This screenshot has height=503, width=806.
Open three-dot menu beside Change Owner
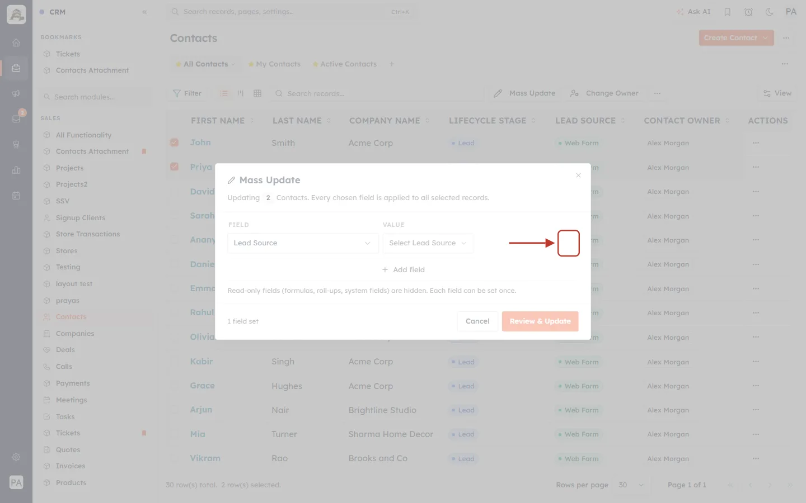(657, 93)
